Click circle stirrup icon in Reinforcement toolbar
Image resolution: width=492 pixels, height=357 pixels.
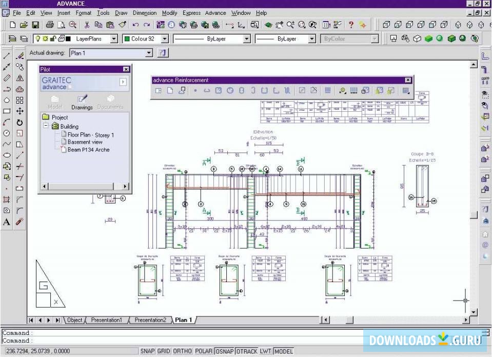230,91
